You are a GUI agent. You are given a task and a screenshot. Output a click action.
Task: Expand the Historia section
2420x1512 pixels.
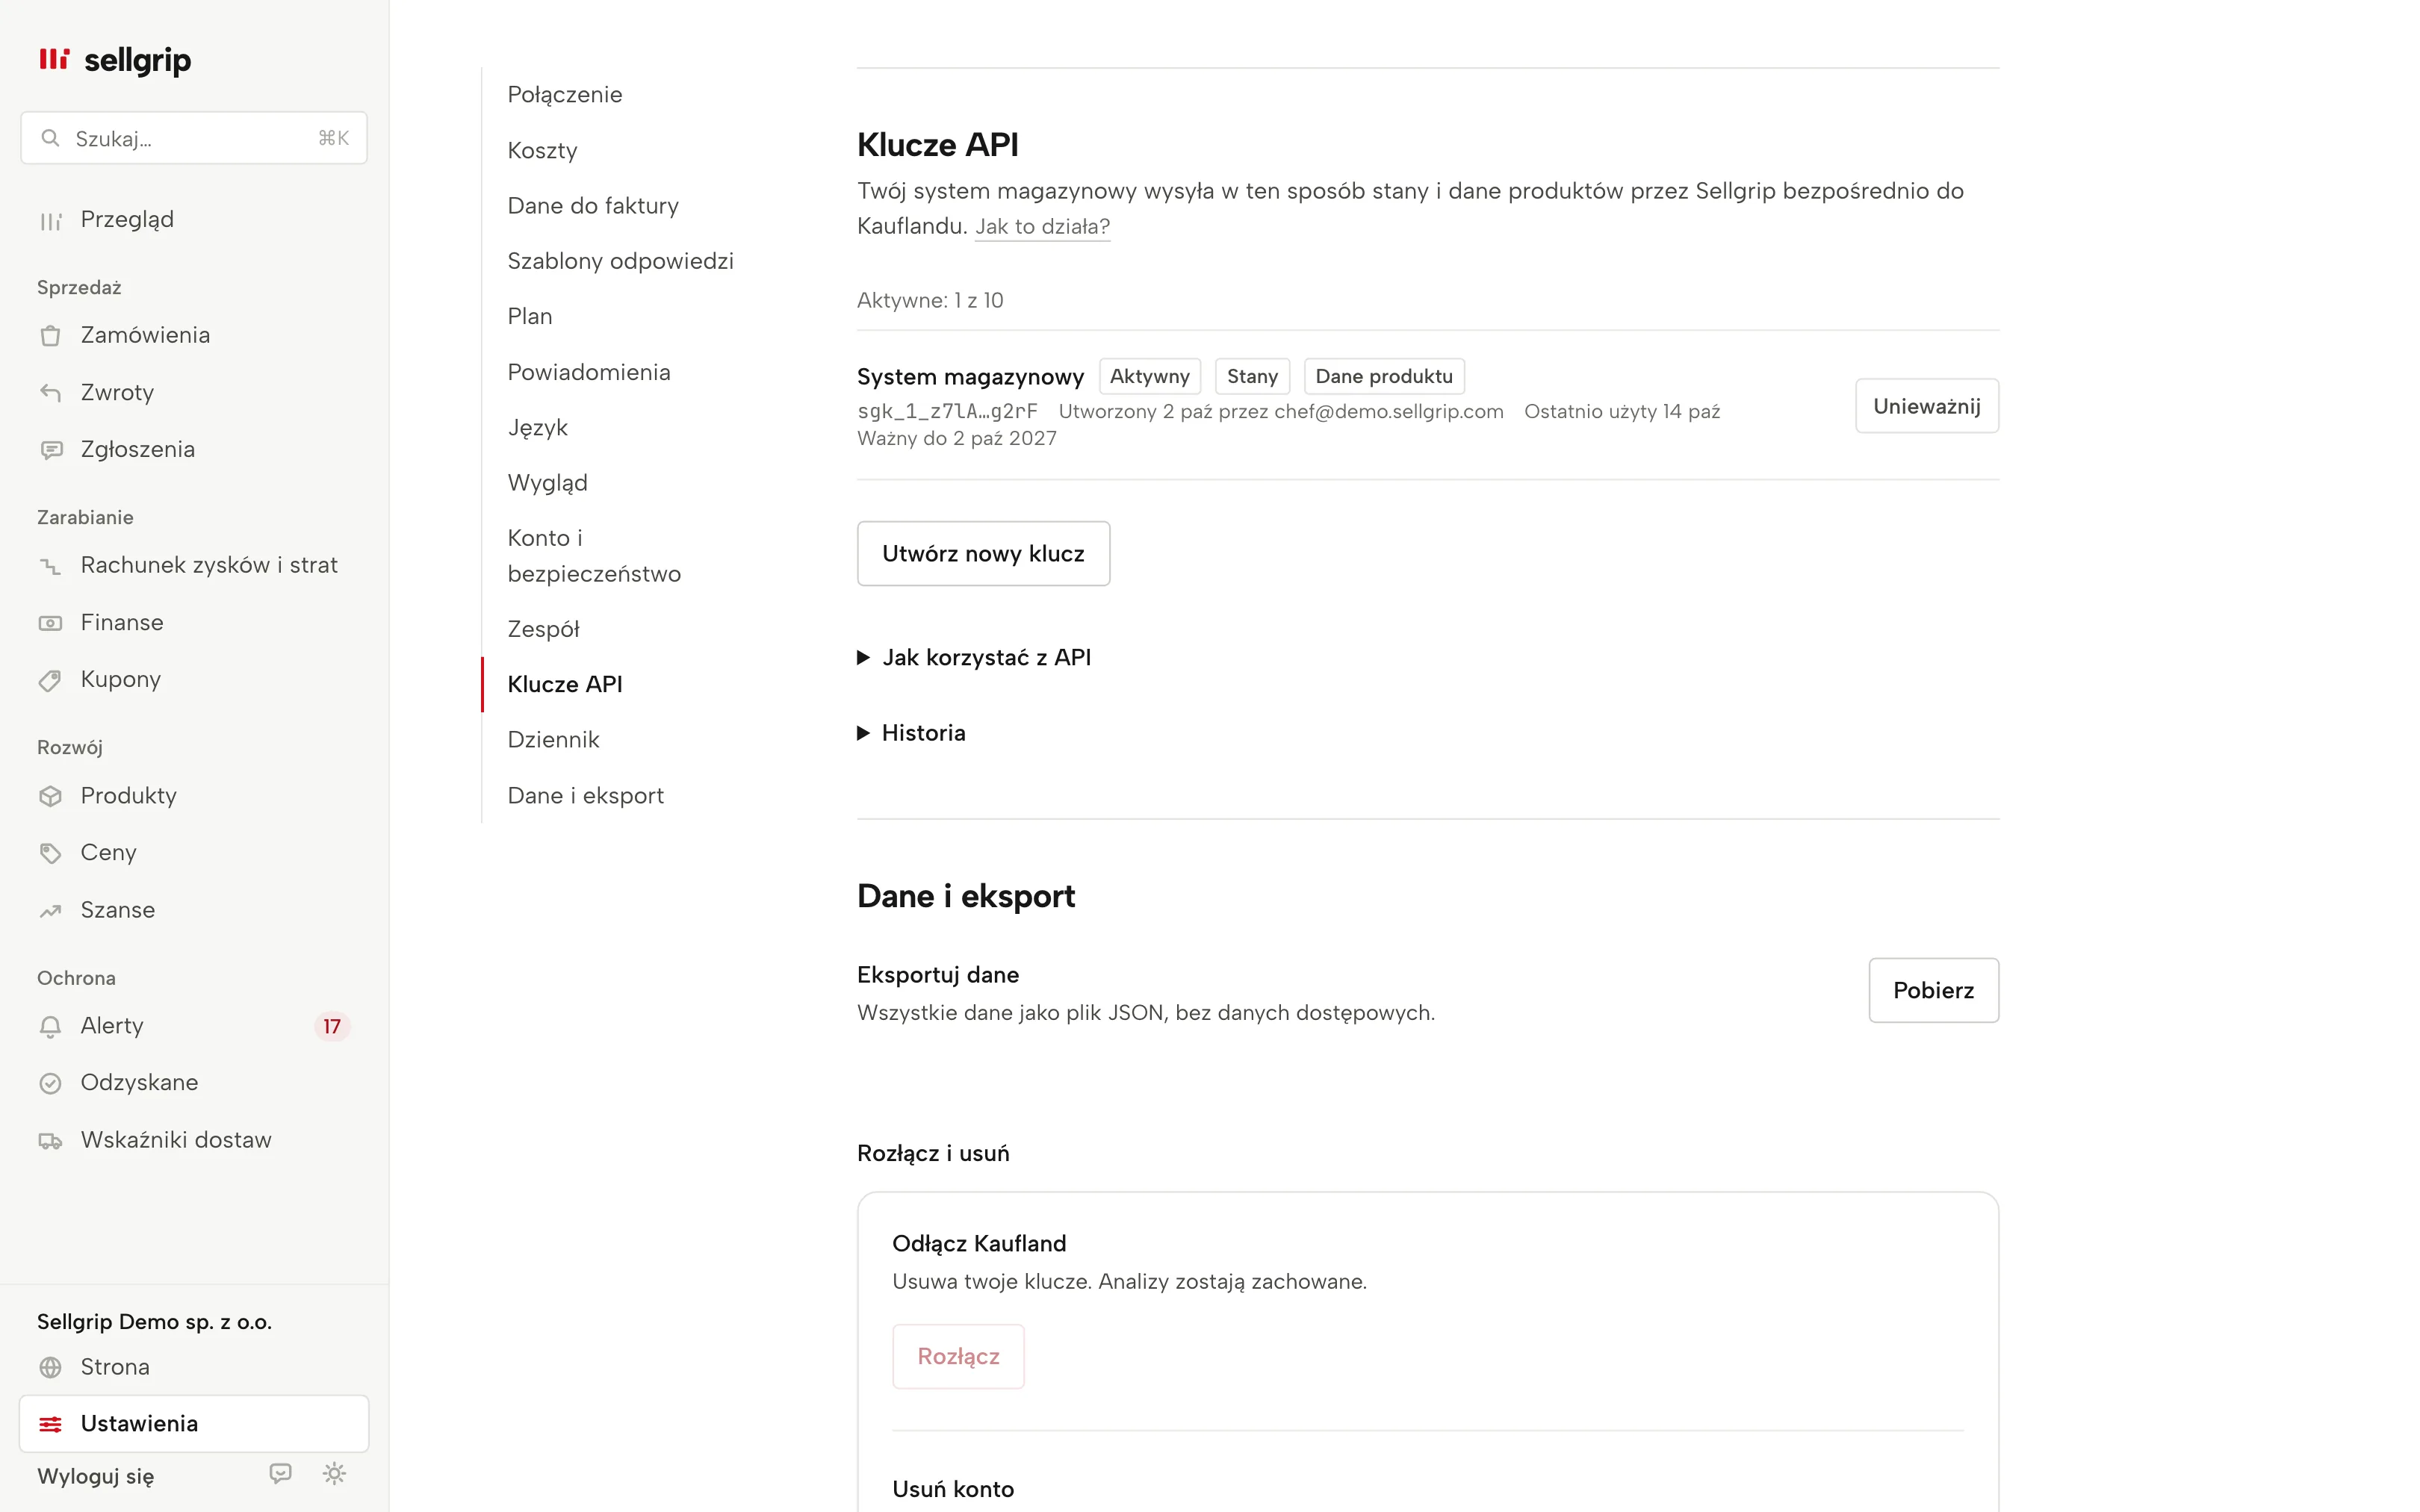point(911,733)
